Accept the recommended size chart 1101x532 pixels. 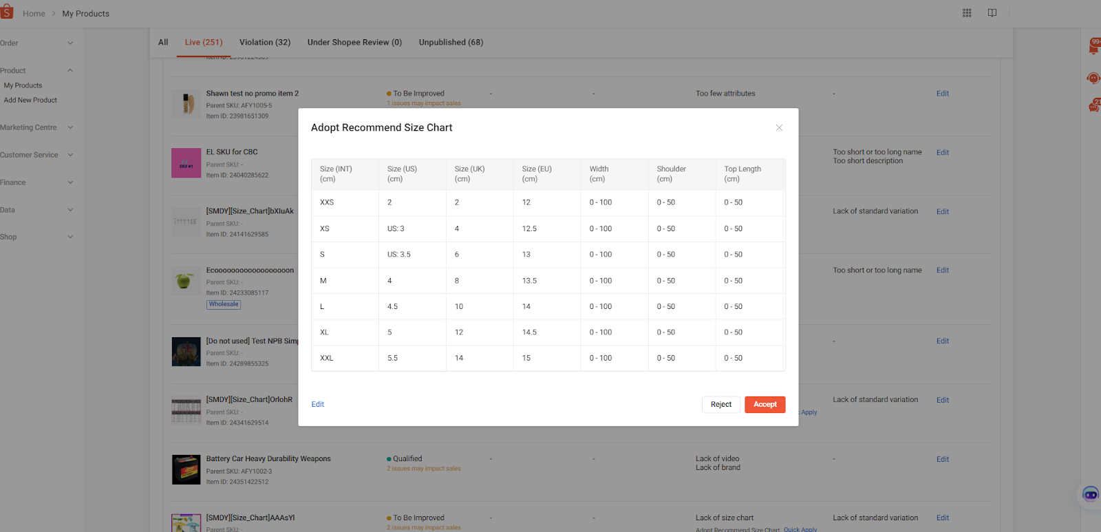[x=765, y=405]
